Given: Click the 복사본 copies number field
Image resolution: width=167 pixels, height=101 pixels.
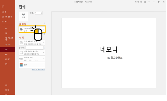Looking at the screenshot, I should (x=38, y=13).
